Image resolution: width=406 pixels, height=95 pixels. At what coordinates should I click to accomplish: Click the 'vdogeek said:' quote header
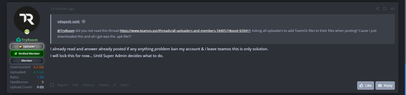click(69, 21)
